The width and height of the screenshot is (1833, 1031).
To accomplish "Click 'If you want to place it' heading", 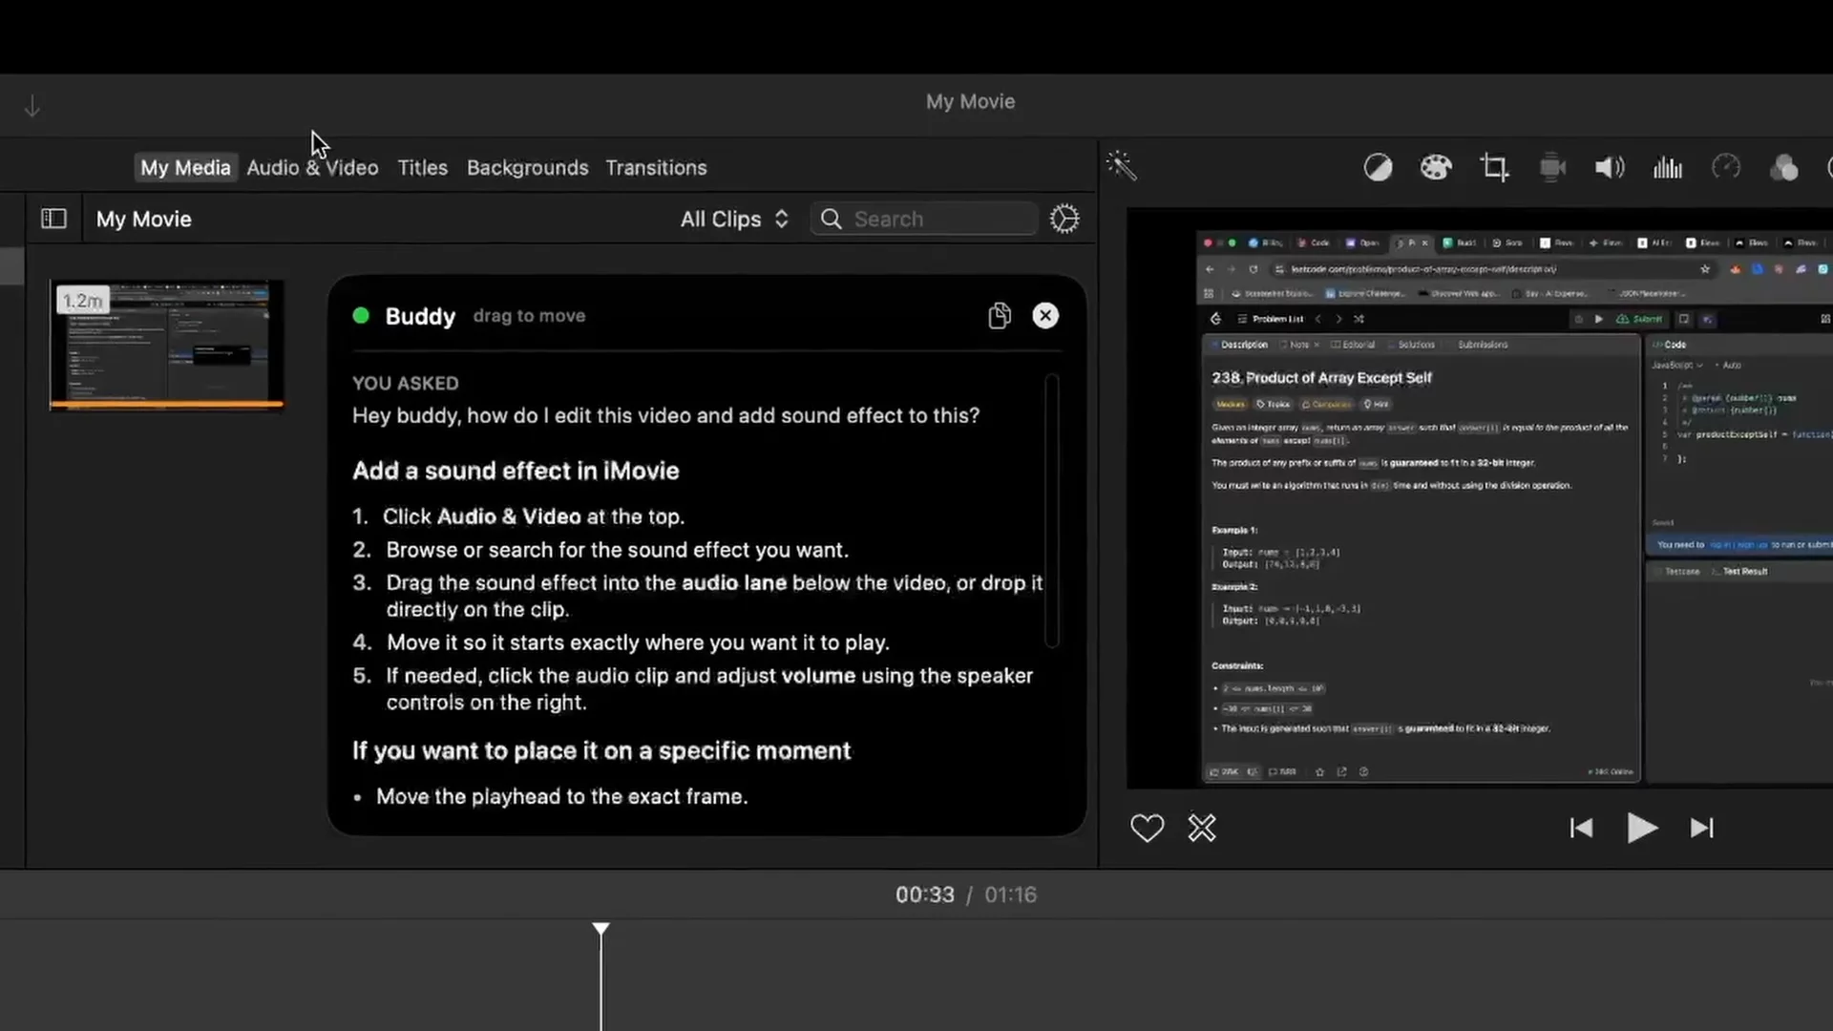I will 601,751.
